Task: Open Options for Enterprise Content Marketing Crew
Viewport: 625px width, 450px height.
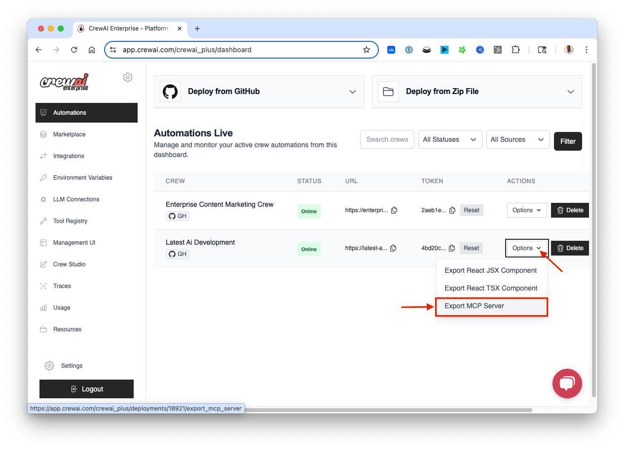Action: click(x=526, y=210)
